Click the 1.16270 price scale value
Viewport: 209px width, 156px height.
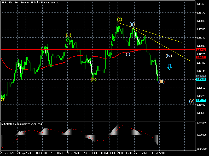(201, 96)
